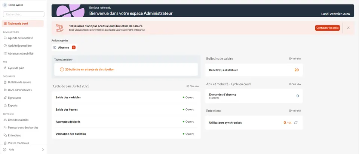Go to Absences et mobilité
Viewport: 359px width, 154px height.
tap(21, 53)
